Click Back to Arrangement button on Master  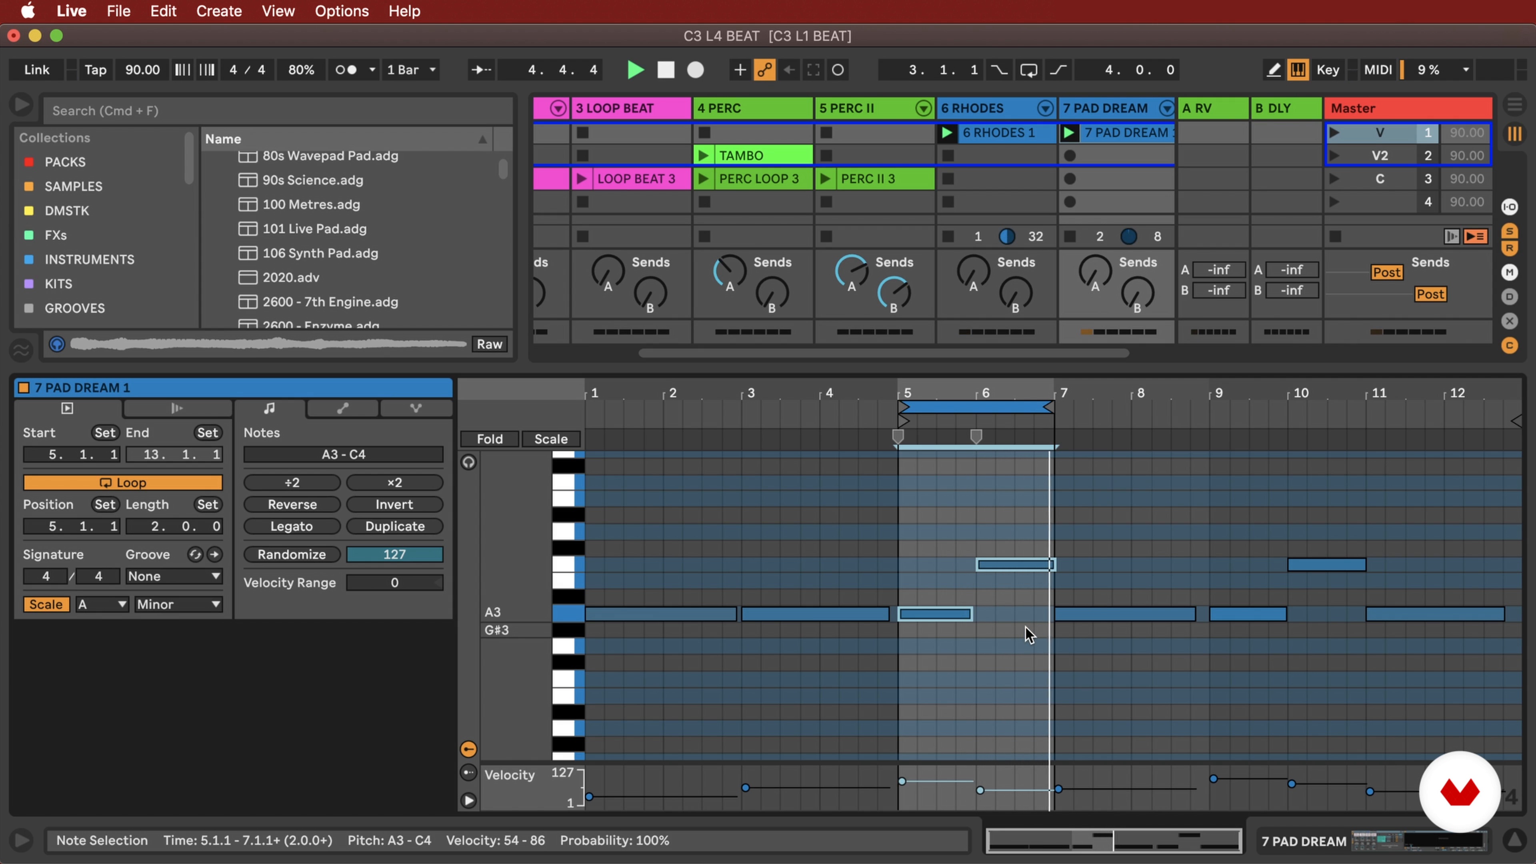click(x=1476, y=237)
